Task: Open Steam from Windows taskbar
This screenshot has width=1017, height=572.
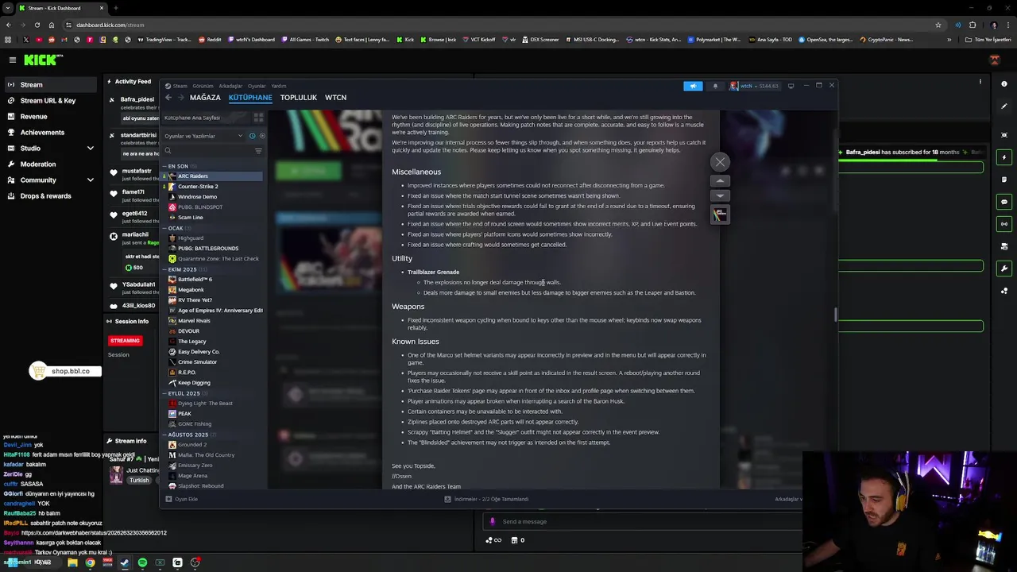Action: [125, 562]
